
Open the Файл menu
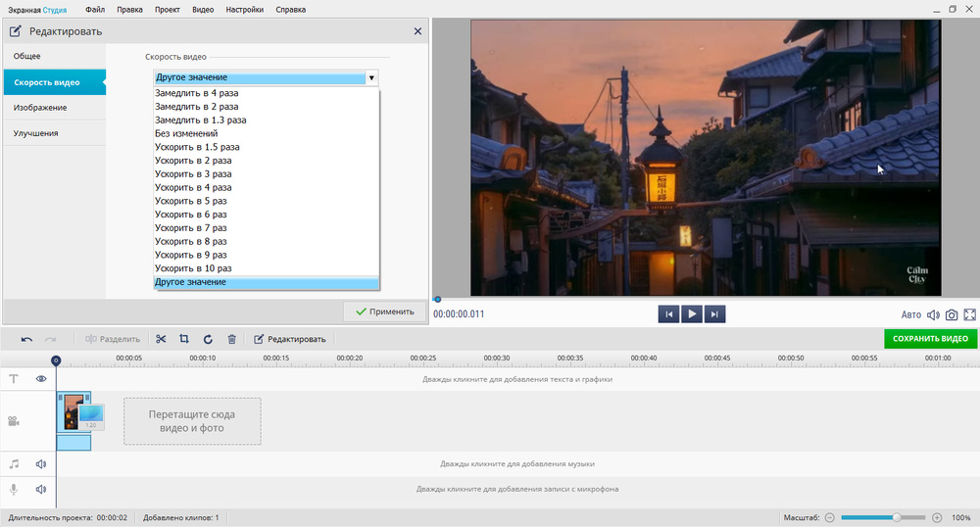click(95, 10)
